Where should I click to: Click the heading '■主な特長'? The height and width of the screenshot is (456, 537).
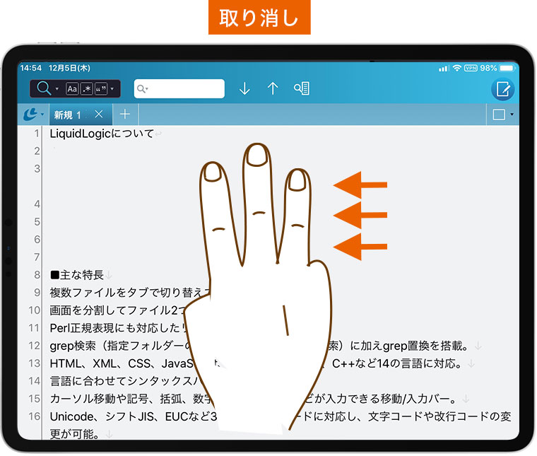[x=77, y=275]
